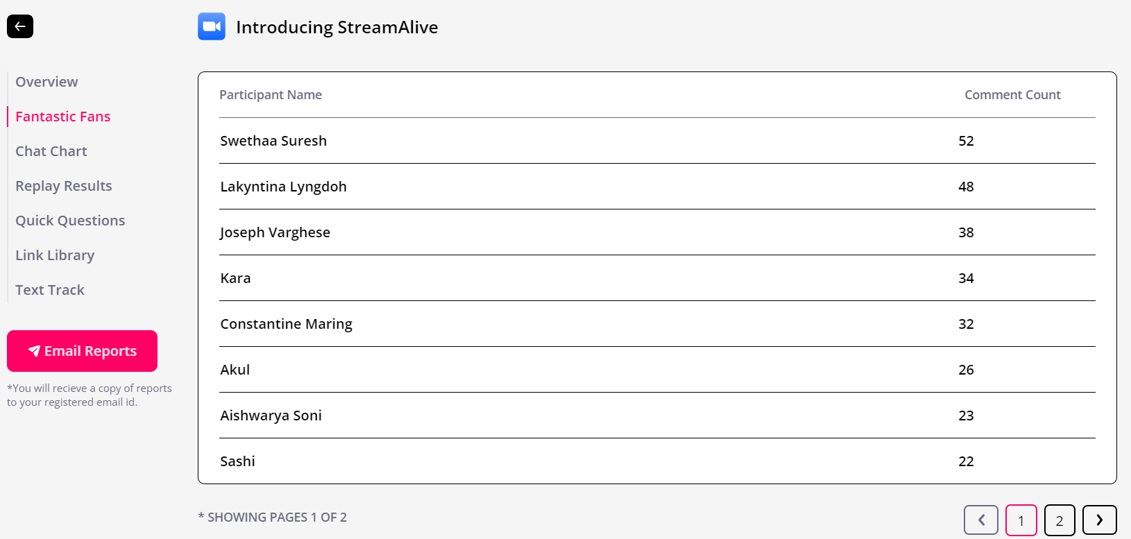The height and width of the screenshot is (539, 1131).
Task: Click the Introducing StreamAlive title
Action: [337, 27]
